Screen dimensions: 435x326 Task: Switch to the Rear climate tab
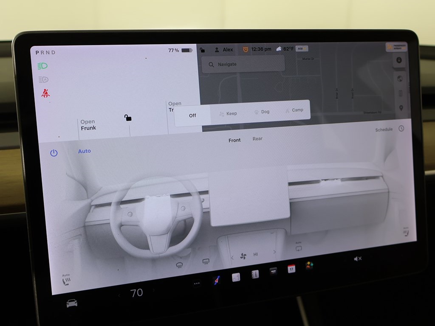tap(257, 139)
